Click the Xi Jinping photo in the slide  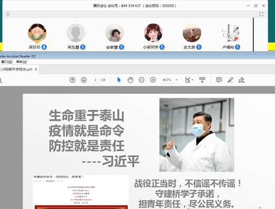point(197,135)
